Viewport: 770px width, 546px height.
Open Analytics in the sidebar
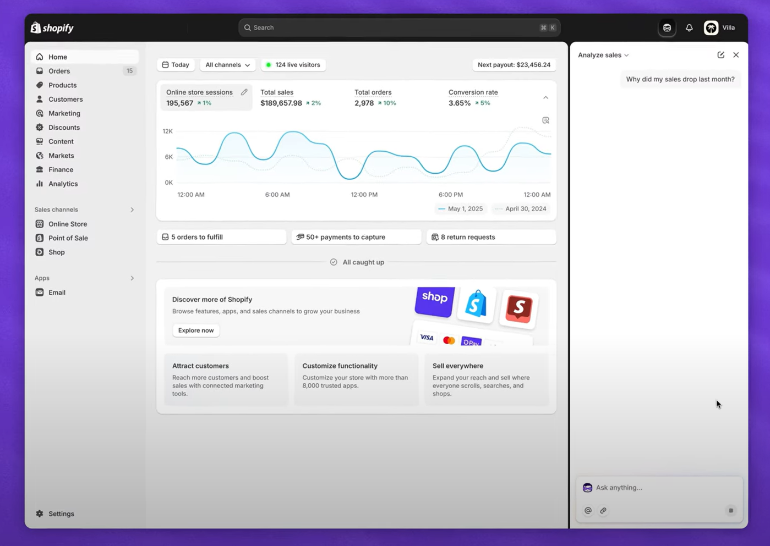[85, 184]
